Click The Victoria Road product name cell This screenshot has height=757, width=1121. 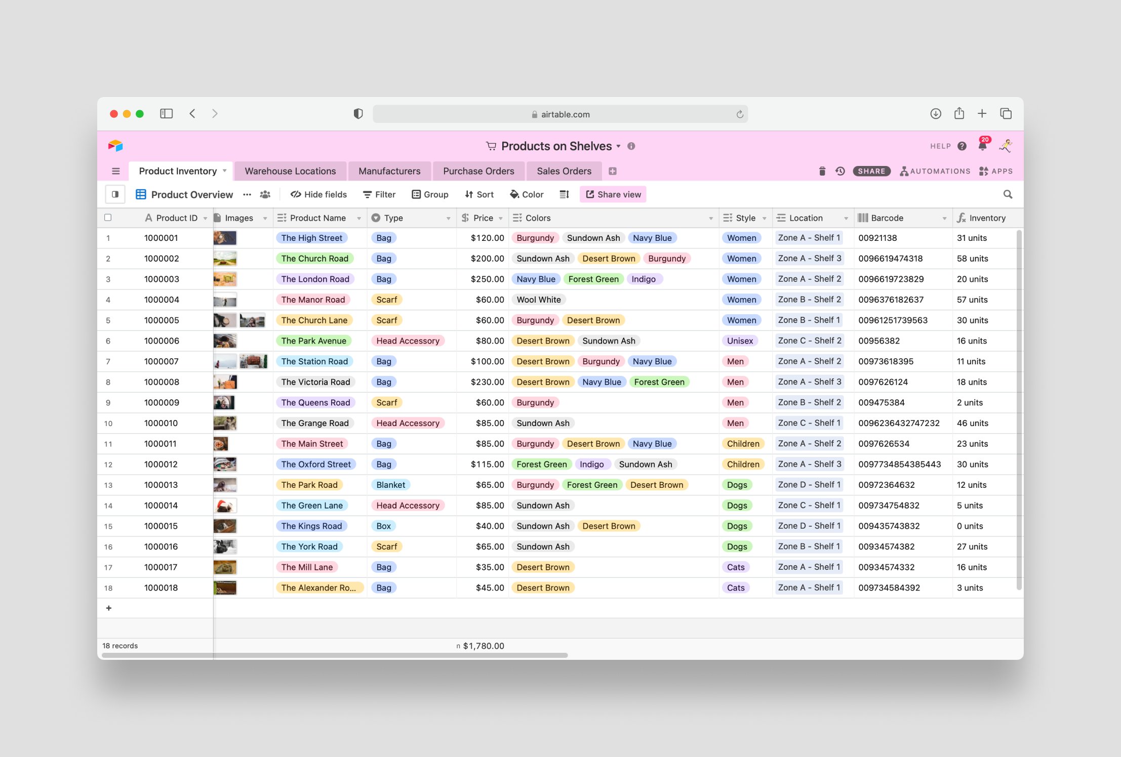pyautogui.click(x=320, y=382)
